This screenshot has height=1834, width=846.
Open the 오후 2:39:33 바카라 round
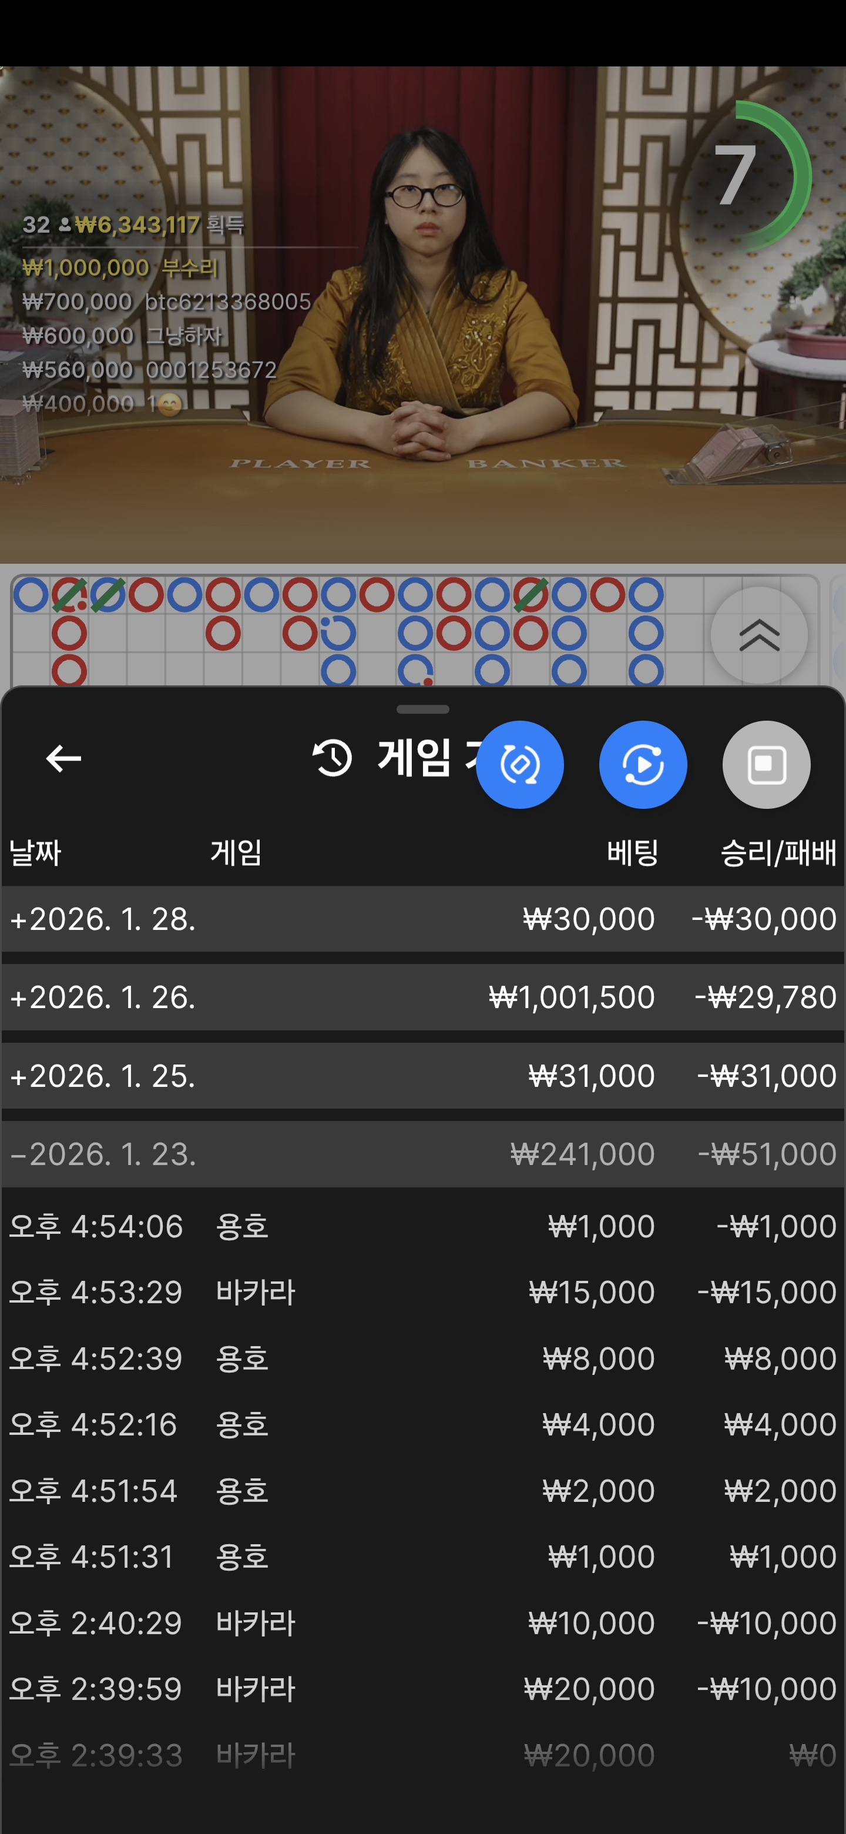422,1755
